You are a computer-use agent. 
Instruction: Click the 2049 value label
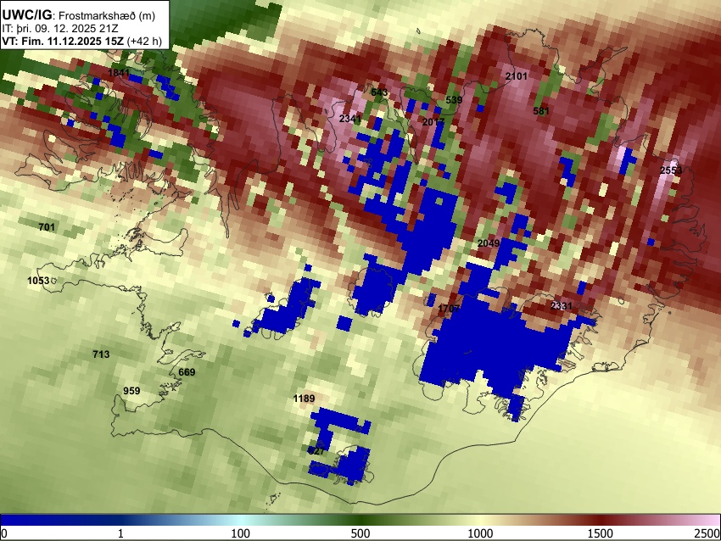pos(489,243)
